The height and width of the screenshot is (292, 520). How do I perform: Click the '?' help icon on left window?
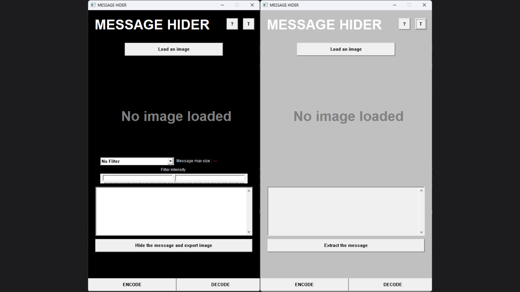pos(232,24)
